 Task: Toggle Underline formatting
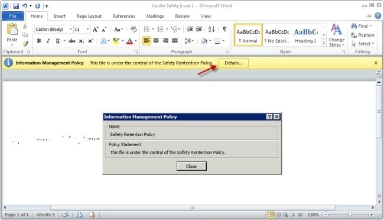pos(57,41)
